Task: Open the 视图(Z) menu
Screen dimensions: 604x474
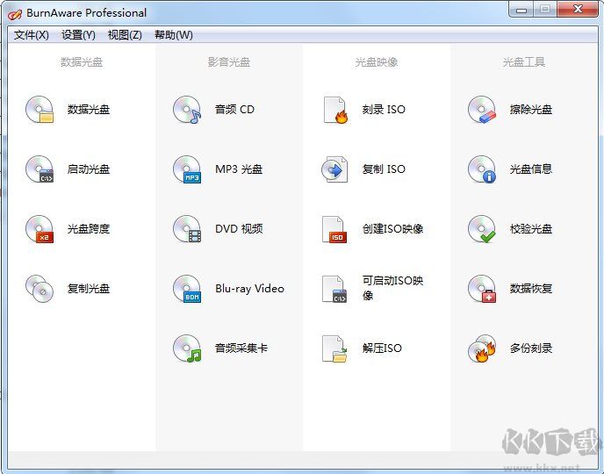Action: [x=125, y=35]
